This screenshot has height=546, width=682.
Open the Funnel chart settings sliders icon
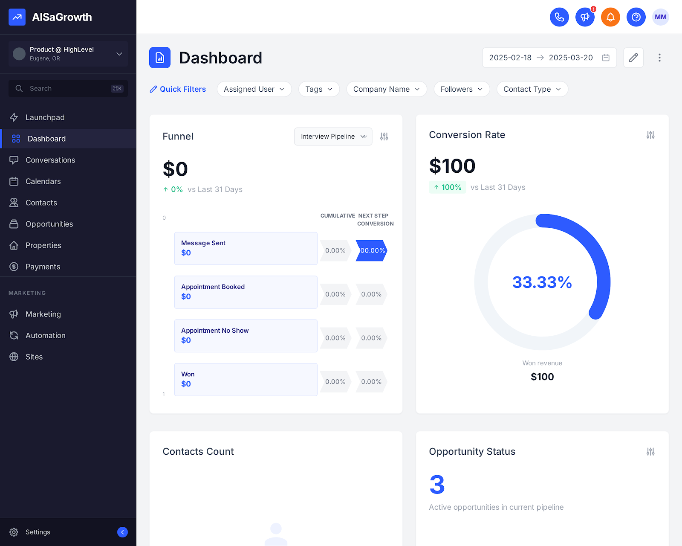coord(384,136)
